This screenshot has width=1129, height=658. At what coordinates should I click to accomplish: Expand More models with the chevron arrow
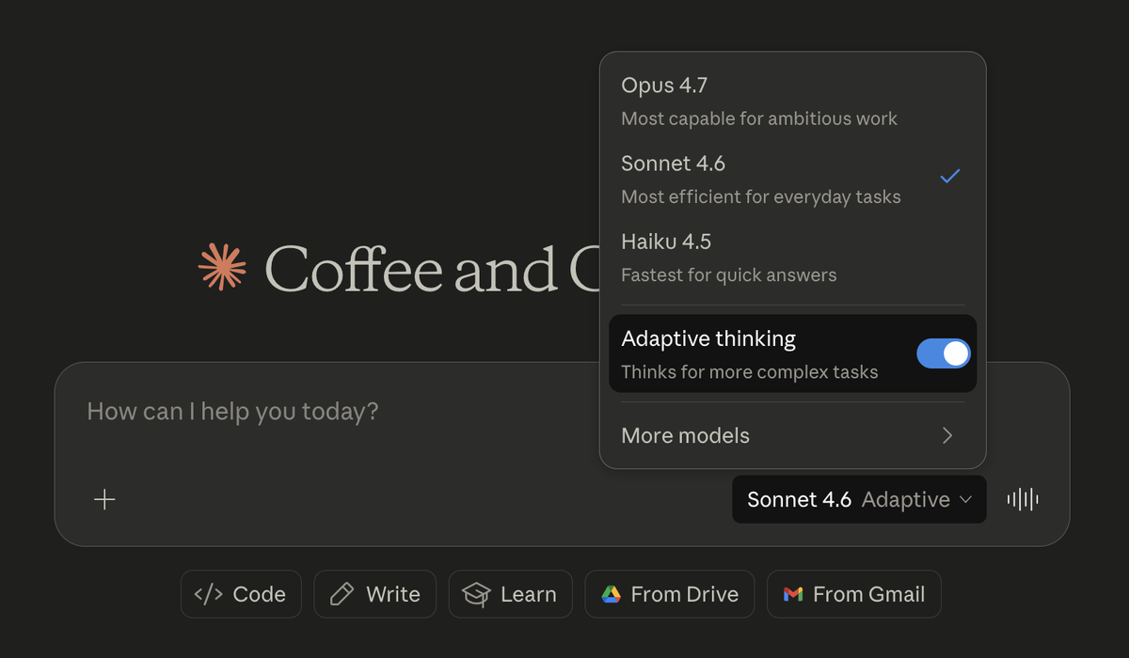pos(947,435)
